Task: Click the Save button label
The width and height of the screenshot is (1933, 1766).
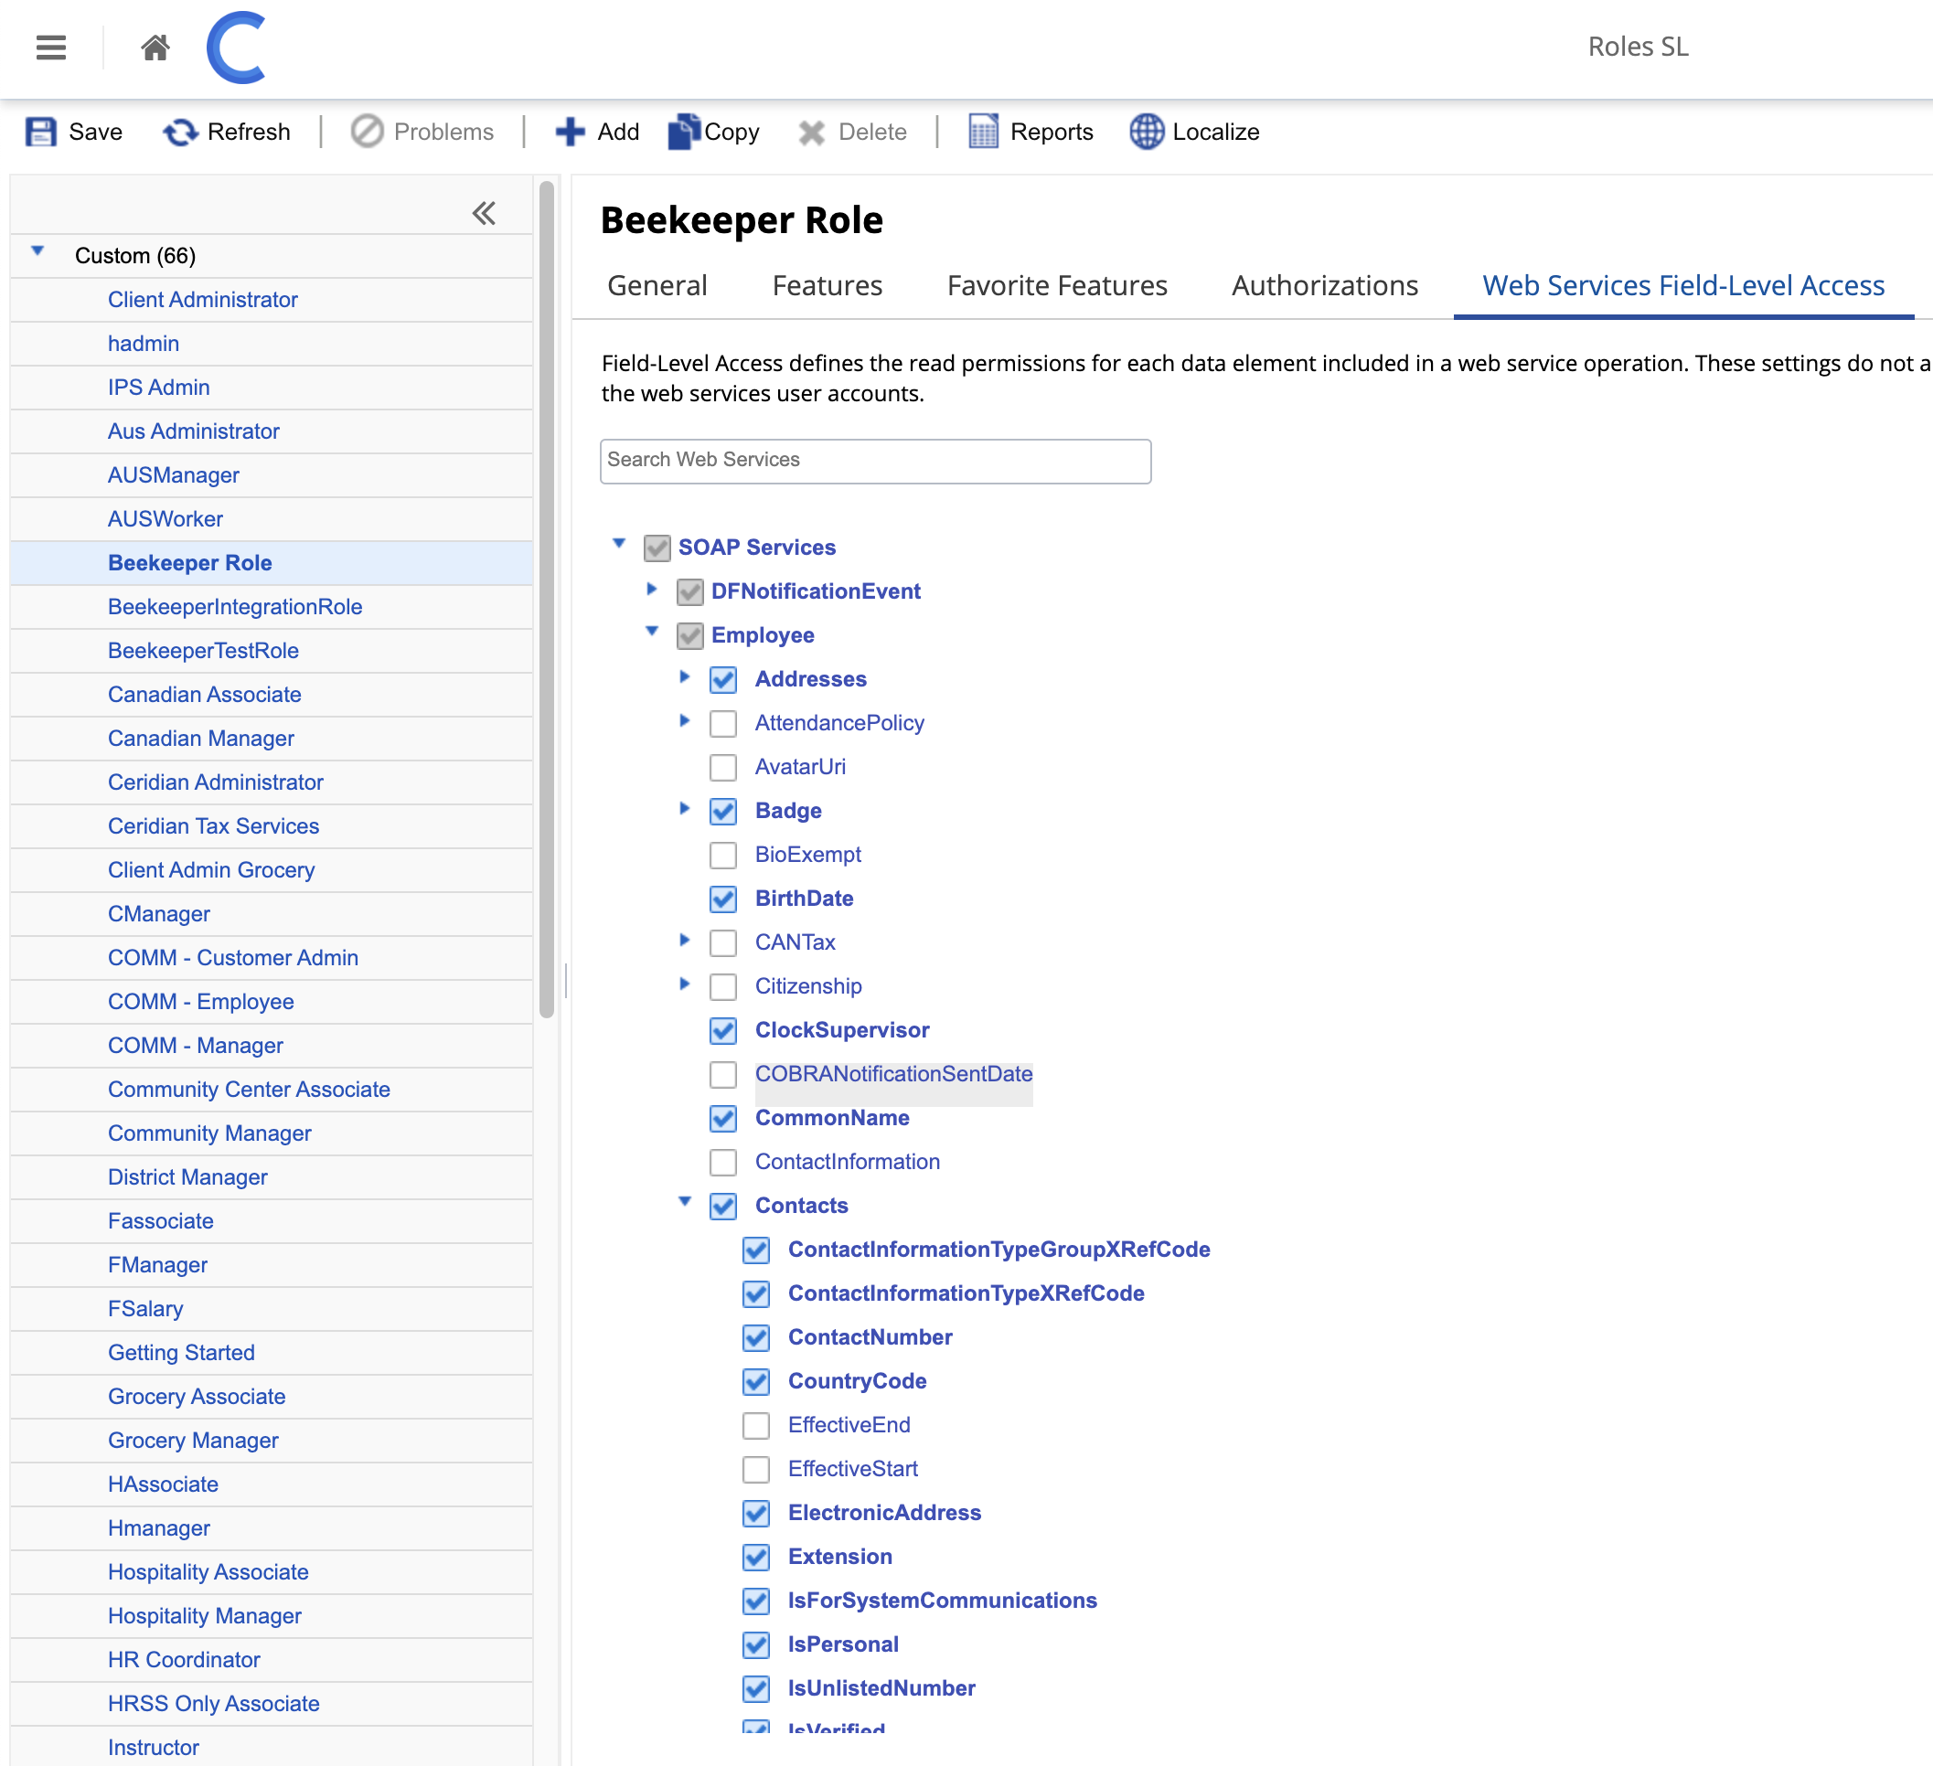Action: [96, 132]
